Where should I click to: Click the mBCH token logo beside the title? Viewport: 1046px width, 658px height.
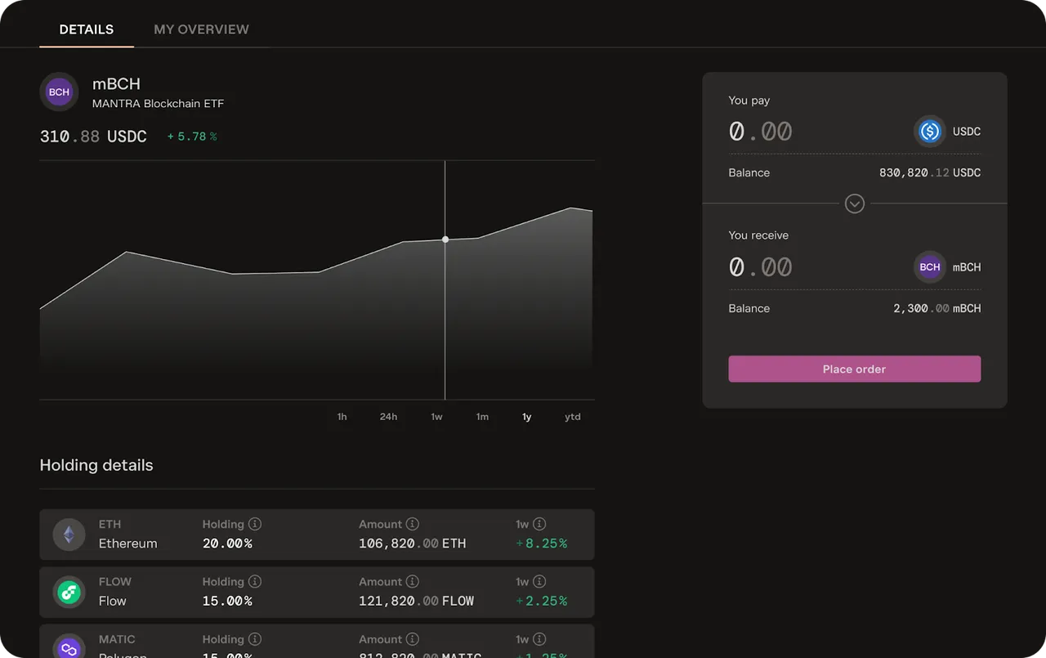tap(59, 92)
